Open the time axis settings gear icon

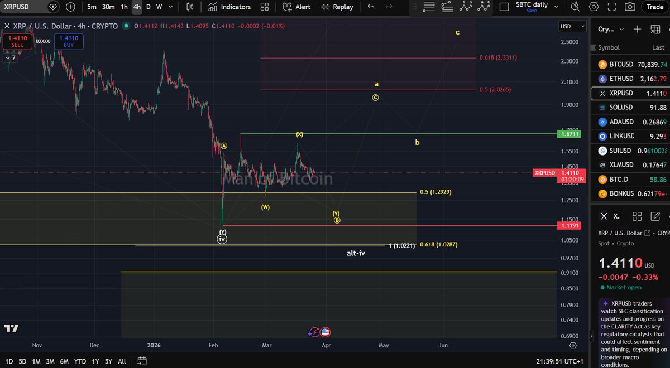click(573, 345)
